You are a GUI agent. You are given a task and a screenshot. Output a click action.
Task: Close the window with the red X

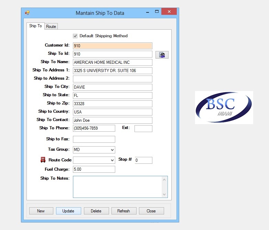click(x=169, y=11)
